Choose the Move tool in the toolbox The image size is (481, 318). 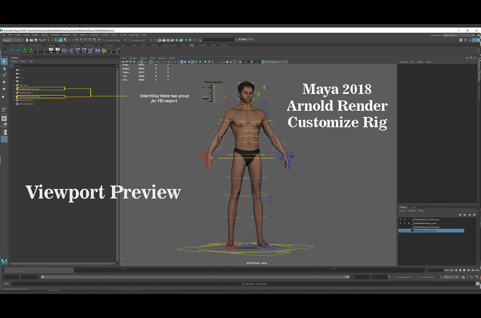[x=4, y=82]
